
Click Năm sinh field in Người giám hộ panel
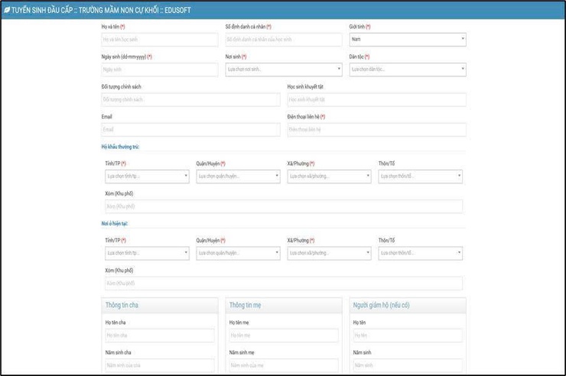[x=408, y=365]
